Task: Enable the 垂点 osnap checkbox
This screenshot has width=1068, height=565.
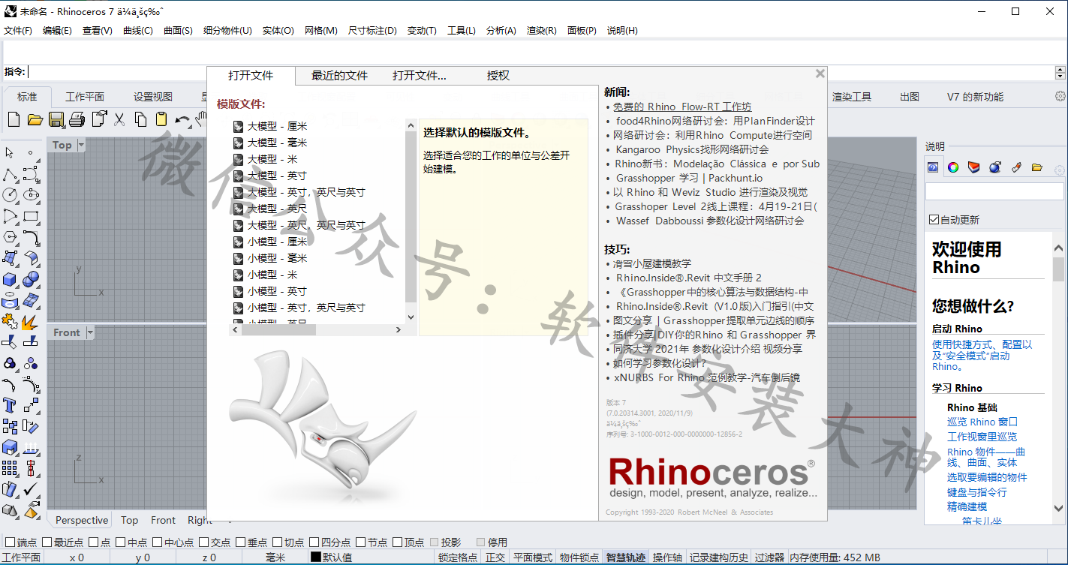Action: click(x=240, y=542)
